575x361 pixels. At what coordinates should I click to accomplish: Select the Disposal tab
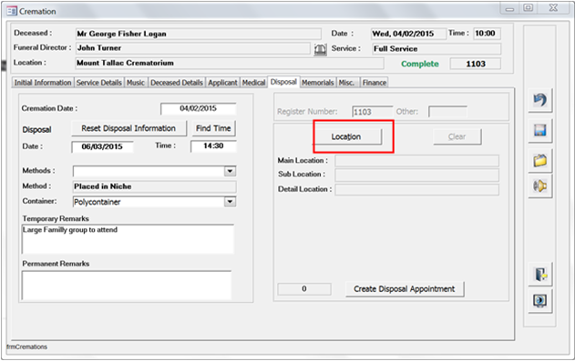pos(283,82)
